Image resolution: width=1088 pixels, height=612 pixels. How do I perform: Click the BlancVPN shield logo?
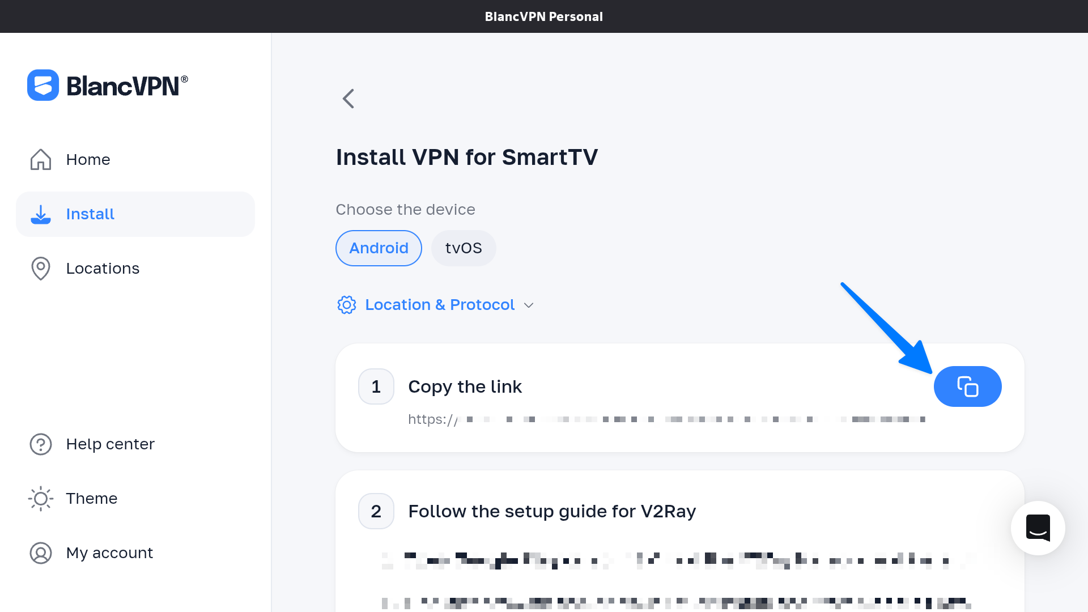click(43, 86)
